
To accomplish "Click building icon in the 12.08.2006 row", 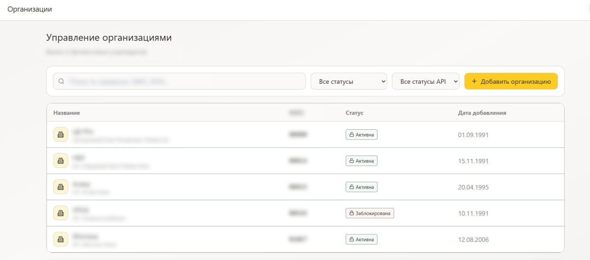I will [x=61, y=239].
